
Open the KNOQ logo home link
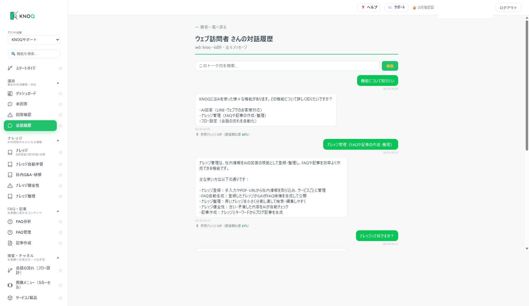pos(23,16)
